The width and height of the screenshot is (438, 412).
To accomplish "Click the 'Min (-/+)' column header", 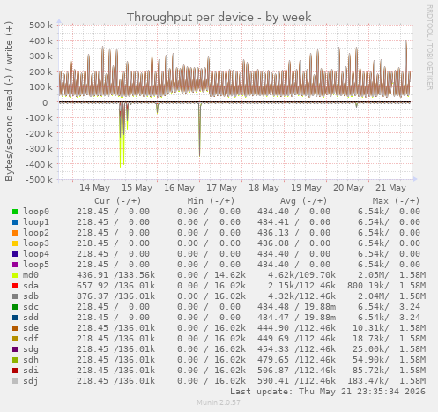I will (x=211, y=201).
